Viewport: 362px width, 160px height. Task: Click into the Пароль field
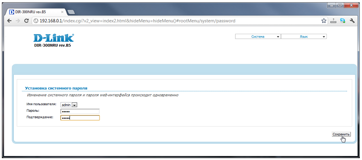80,111
